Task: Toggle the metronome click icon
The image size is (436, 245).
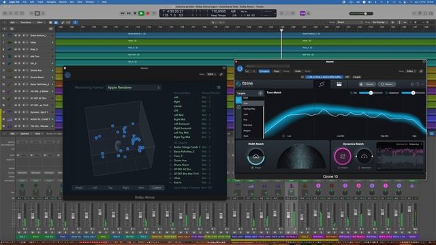Action: pos(309,14)
